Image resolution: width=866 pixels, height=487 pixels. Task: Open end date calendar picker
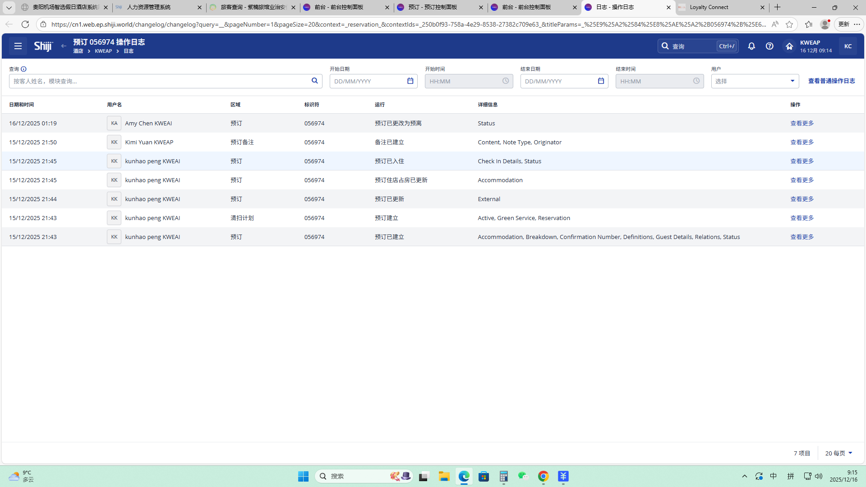601,81
